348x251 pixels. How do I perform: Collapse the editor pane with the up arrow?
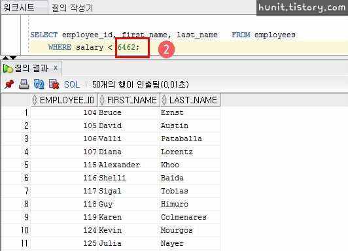pyautogui.click(x=5, y=58)
